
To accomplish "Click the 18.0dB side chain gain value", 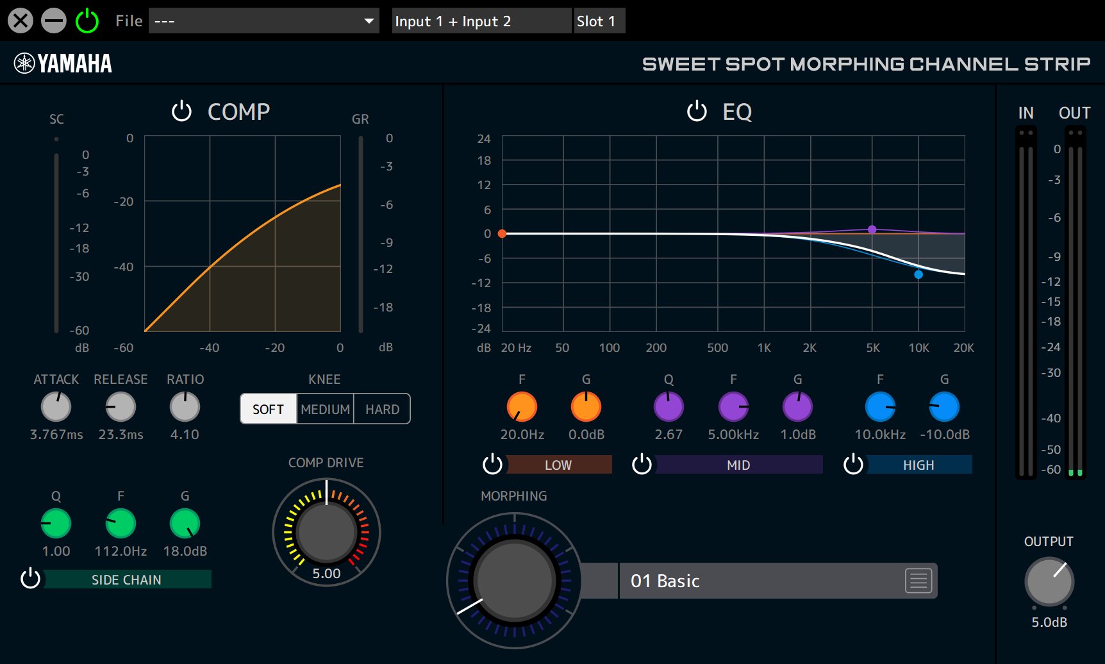I will [x=185, y=551].
